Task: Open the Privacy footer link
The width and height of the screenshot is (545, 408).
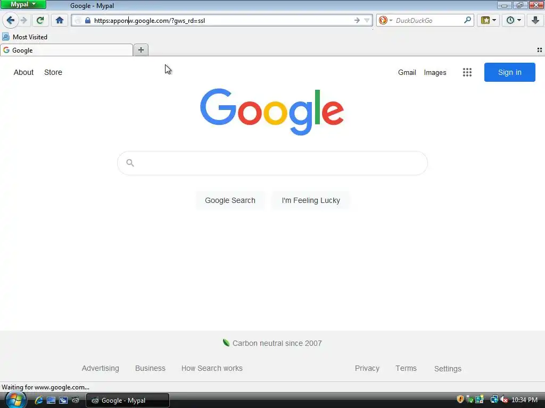Action: (x=367, y=369)
